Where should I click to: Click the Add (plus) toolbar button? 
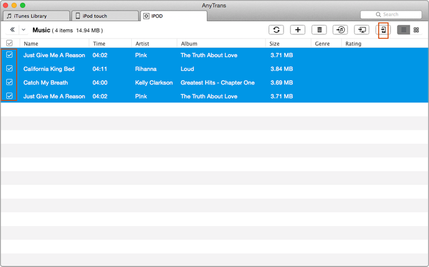pos(298,30)
